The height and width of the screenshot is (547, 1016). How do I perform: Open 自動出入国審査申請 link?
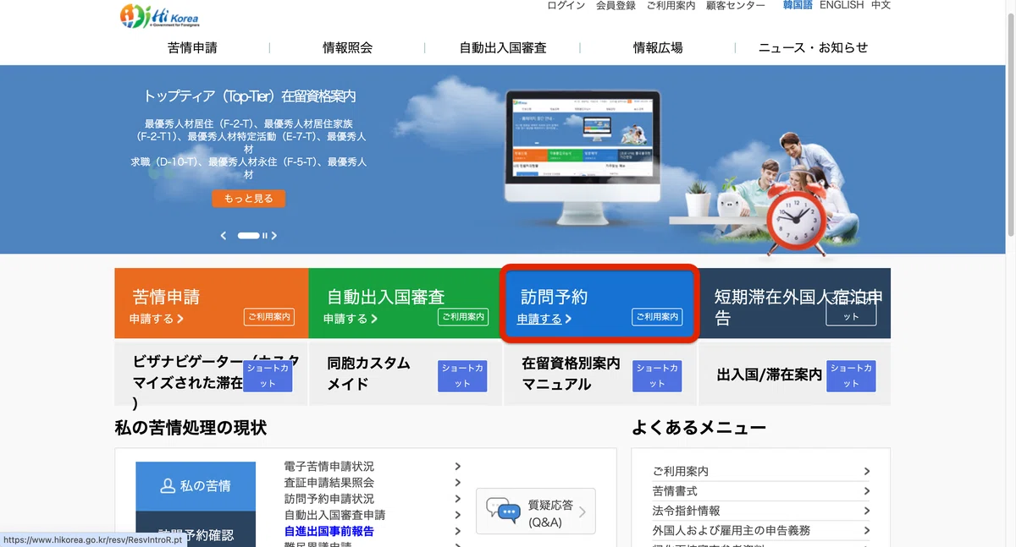[x=334, y=515]
